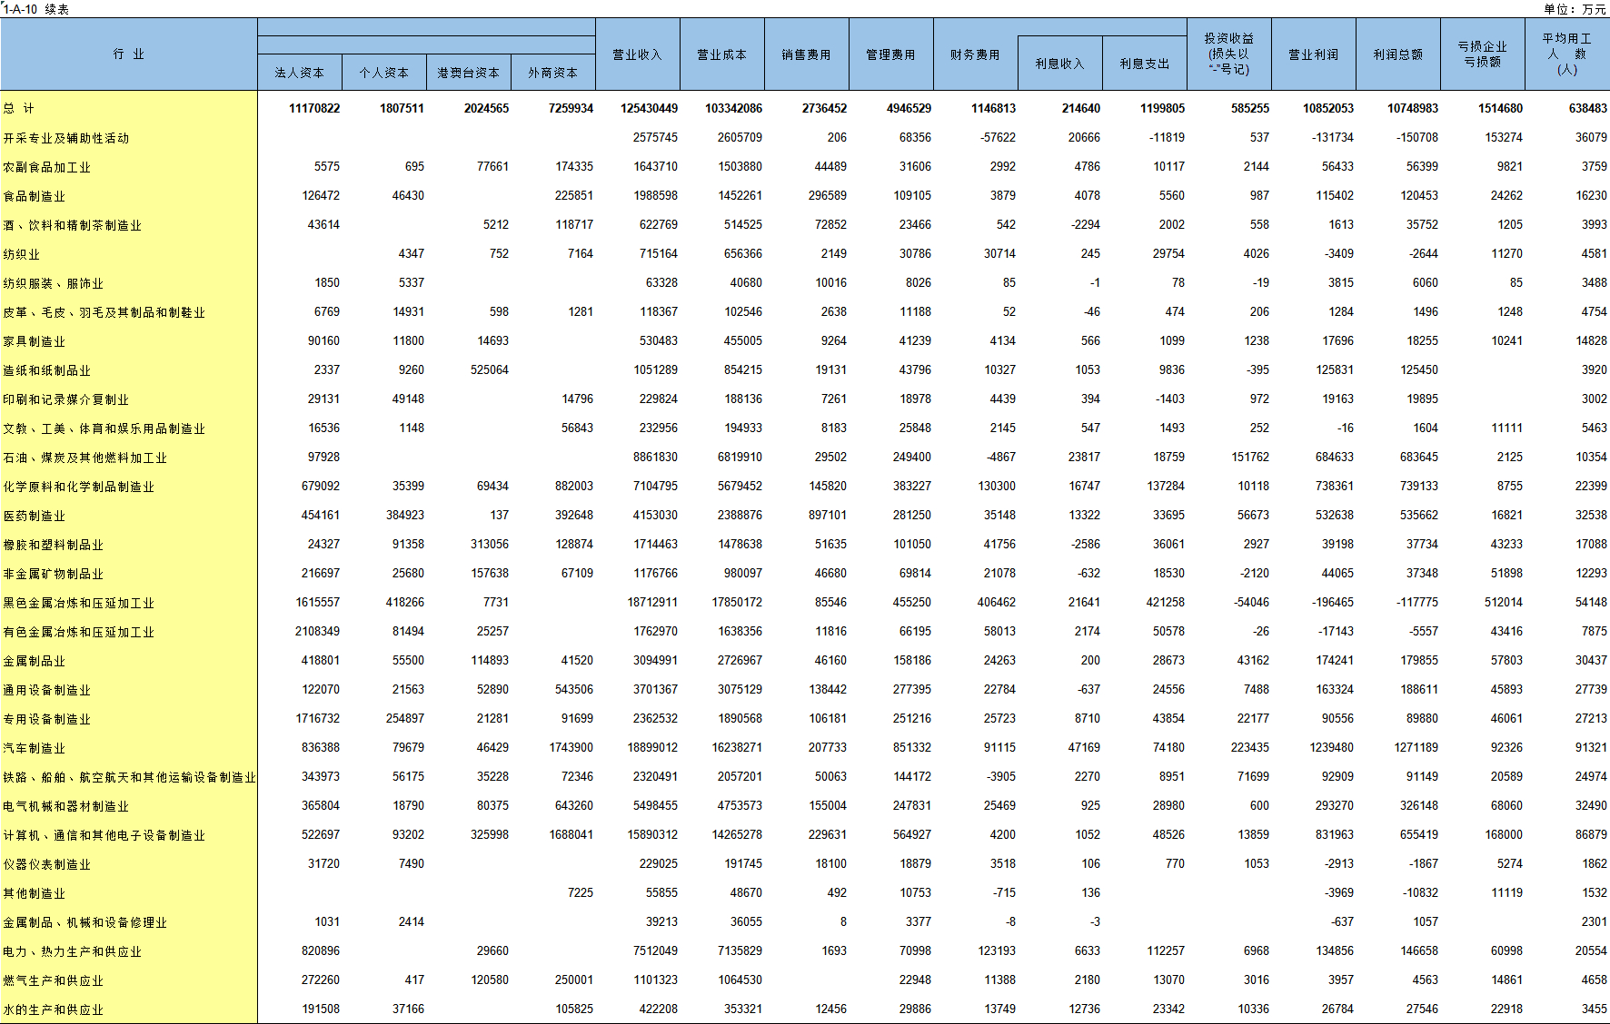Click the '农副食品加工业' row label
Image resolution: width=1610 pixels, height=1024 pixels.
(47, 167)
